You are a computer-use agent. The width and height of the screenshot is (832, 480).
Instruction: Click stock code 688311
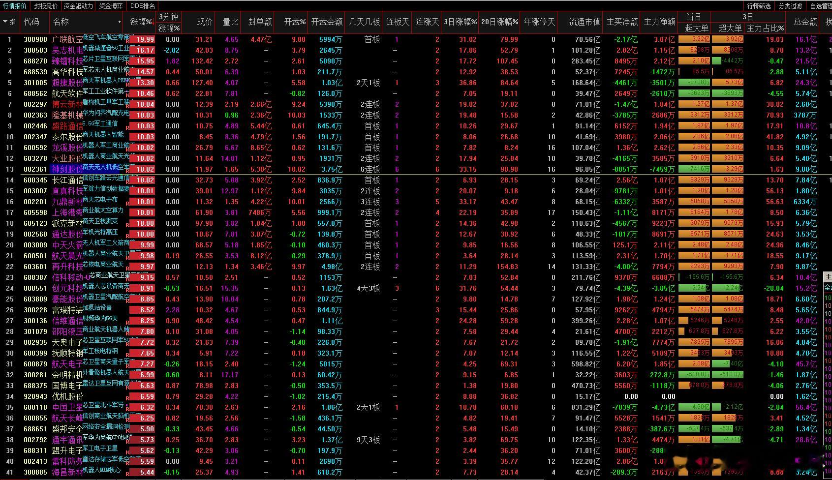(35, 450)
